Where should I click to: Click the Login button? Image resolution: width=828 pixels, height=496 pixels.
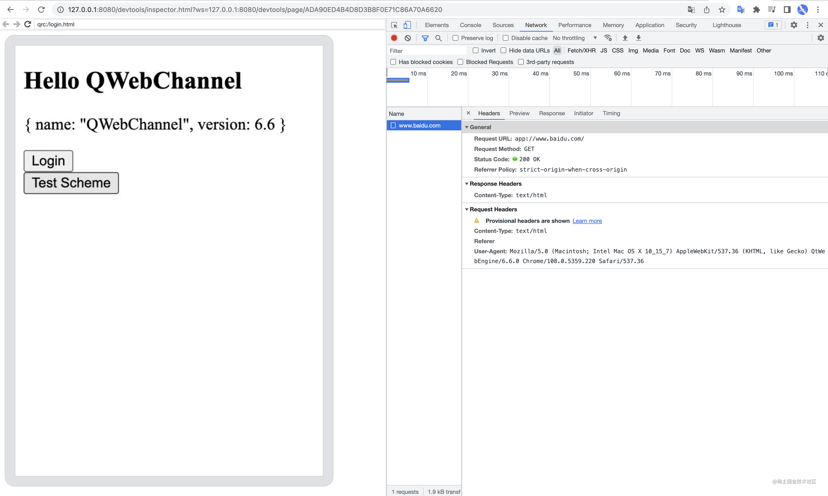[x=48, y=160]
